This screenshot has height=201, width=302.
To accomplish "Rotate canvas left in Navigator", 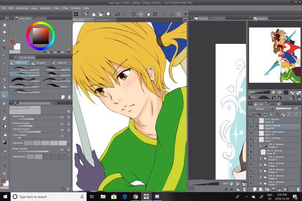I will tap(274, 98).
